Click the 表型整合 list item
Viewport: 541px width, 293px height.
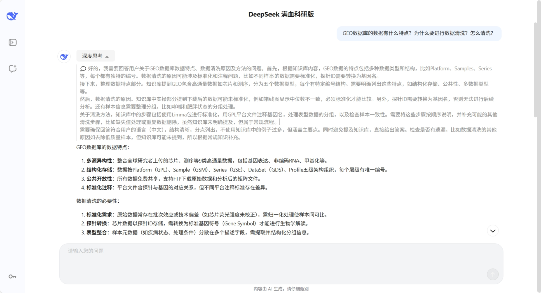click(x=195, y=232)
